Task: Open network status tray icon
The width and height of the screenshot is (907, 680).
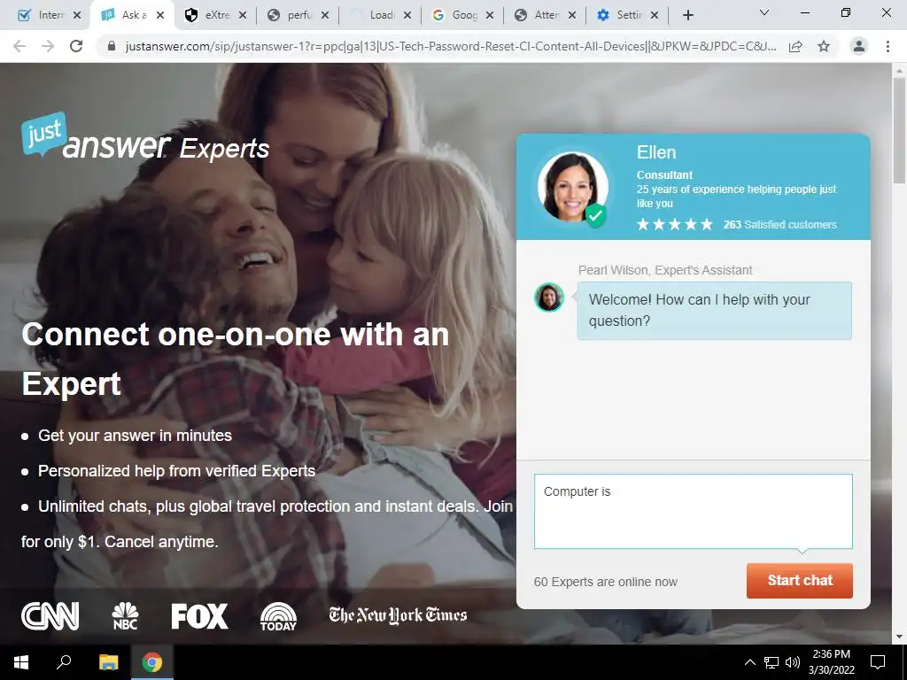Action: [771, 662]
